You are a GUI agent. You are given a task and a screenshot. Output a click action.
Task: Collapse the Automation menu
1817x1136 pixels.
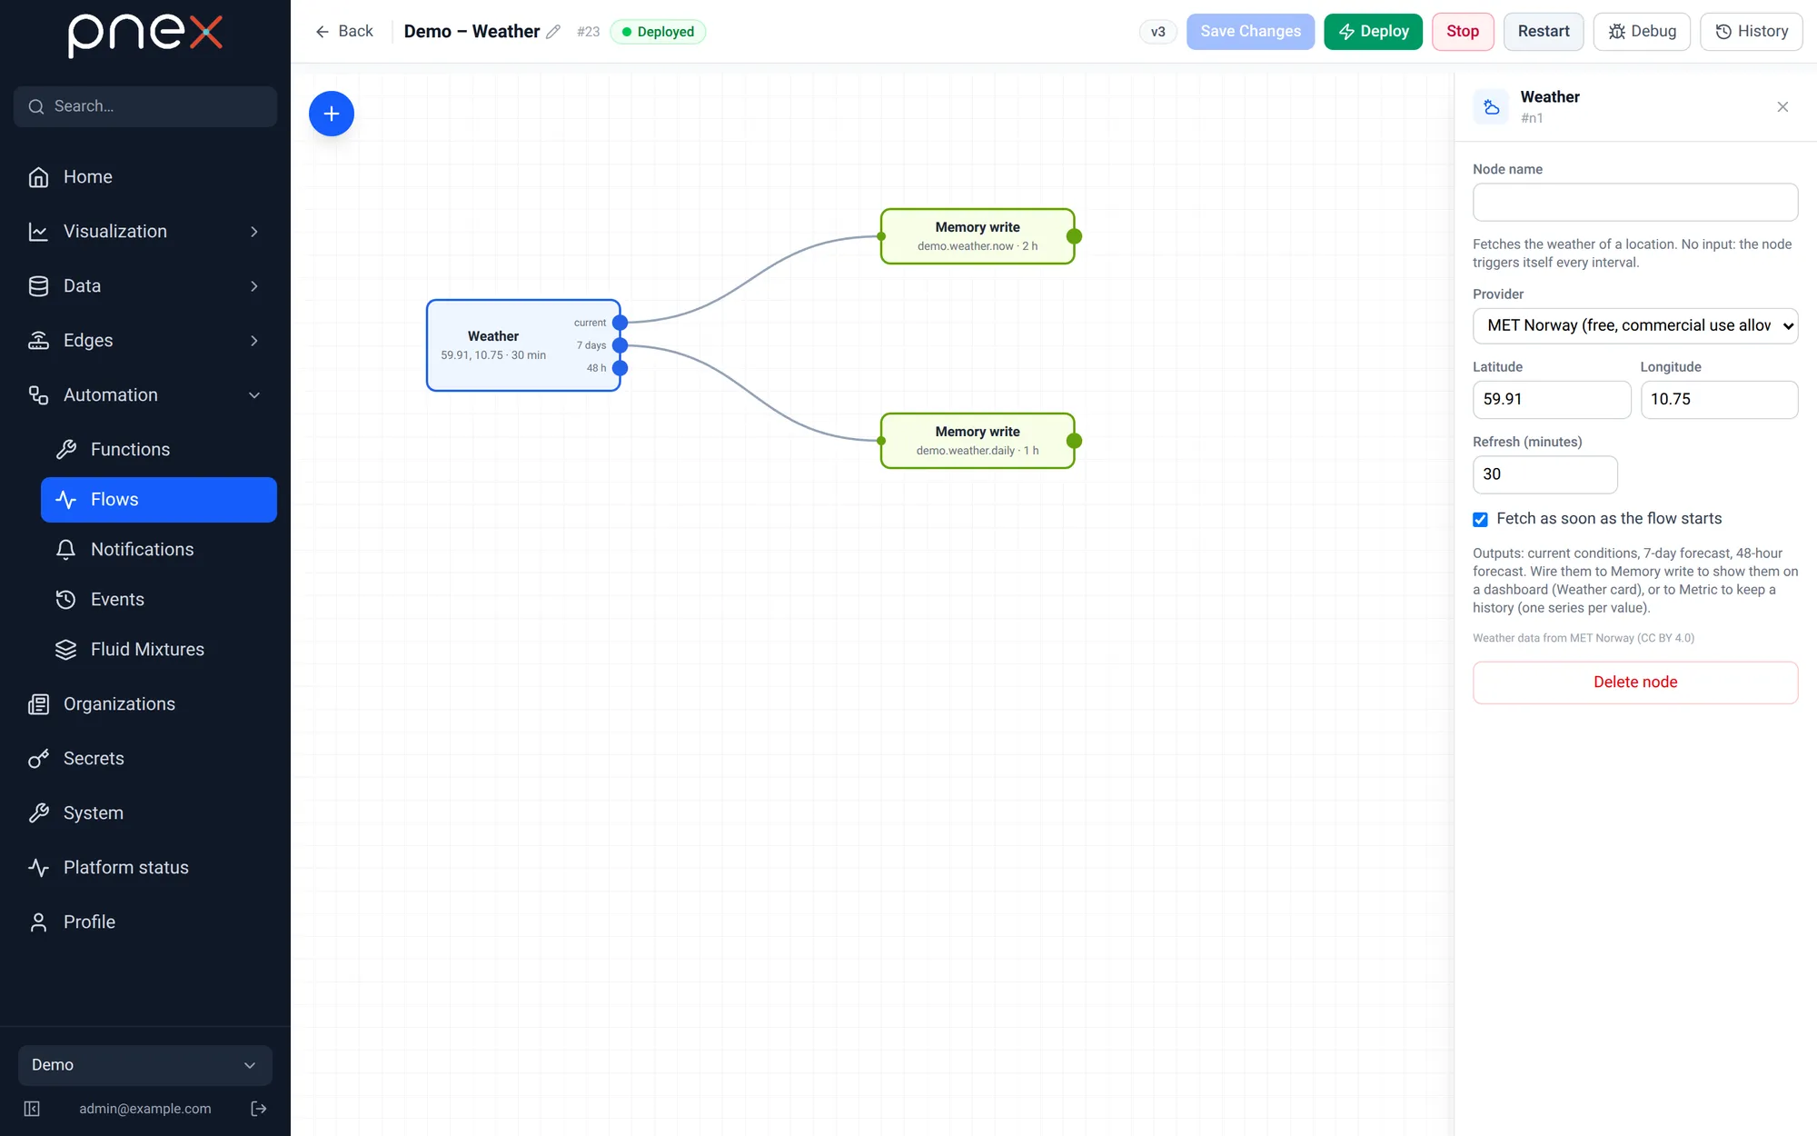[x=145, y=395]
